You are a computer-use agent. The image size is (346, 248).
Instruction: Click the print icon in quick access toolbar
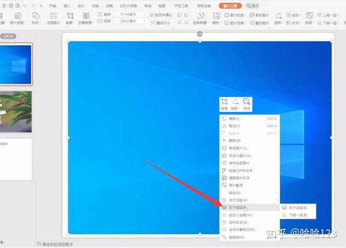coord(11,6)
